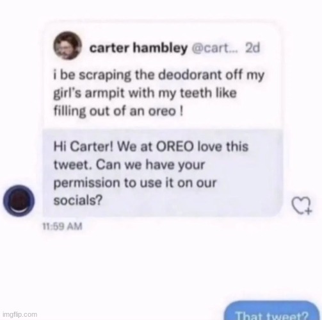Image resolution: width=322 pixels, height=320 pixels.
Task: Select the word 'socials?' in the OREO message
Action: [x=78, y=201]
